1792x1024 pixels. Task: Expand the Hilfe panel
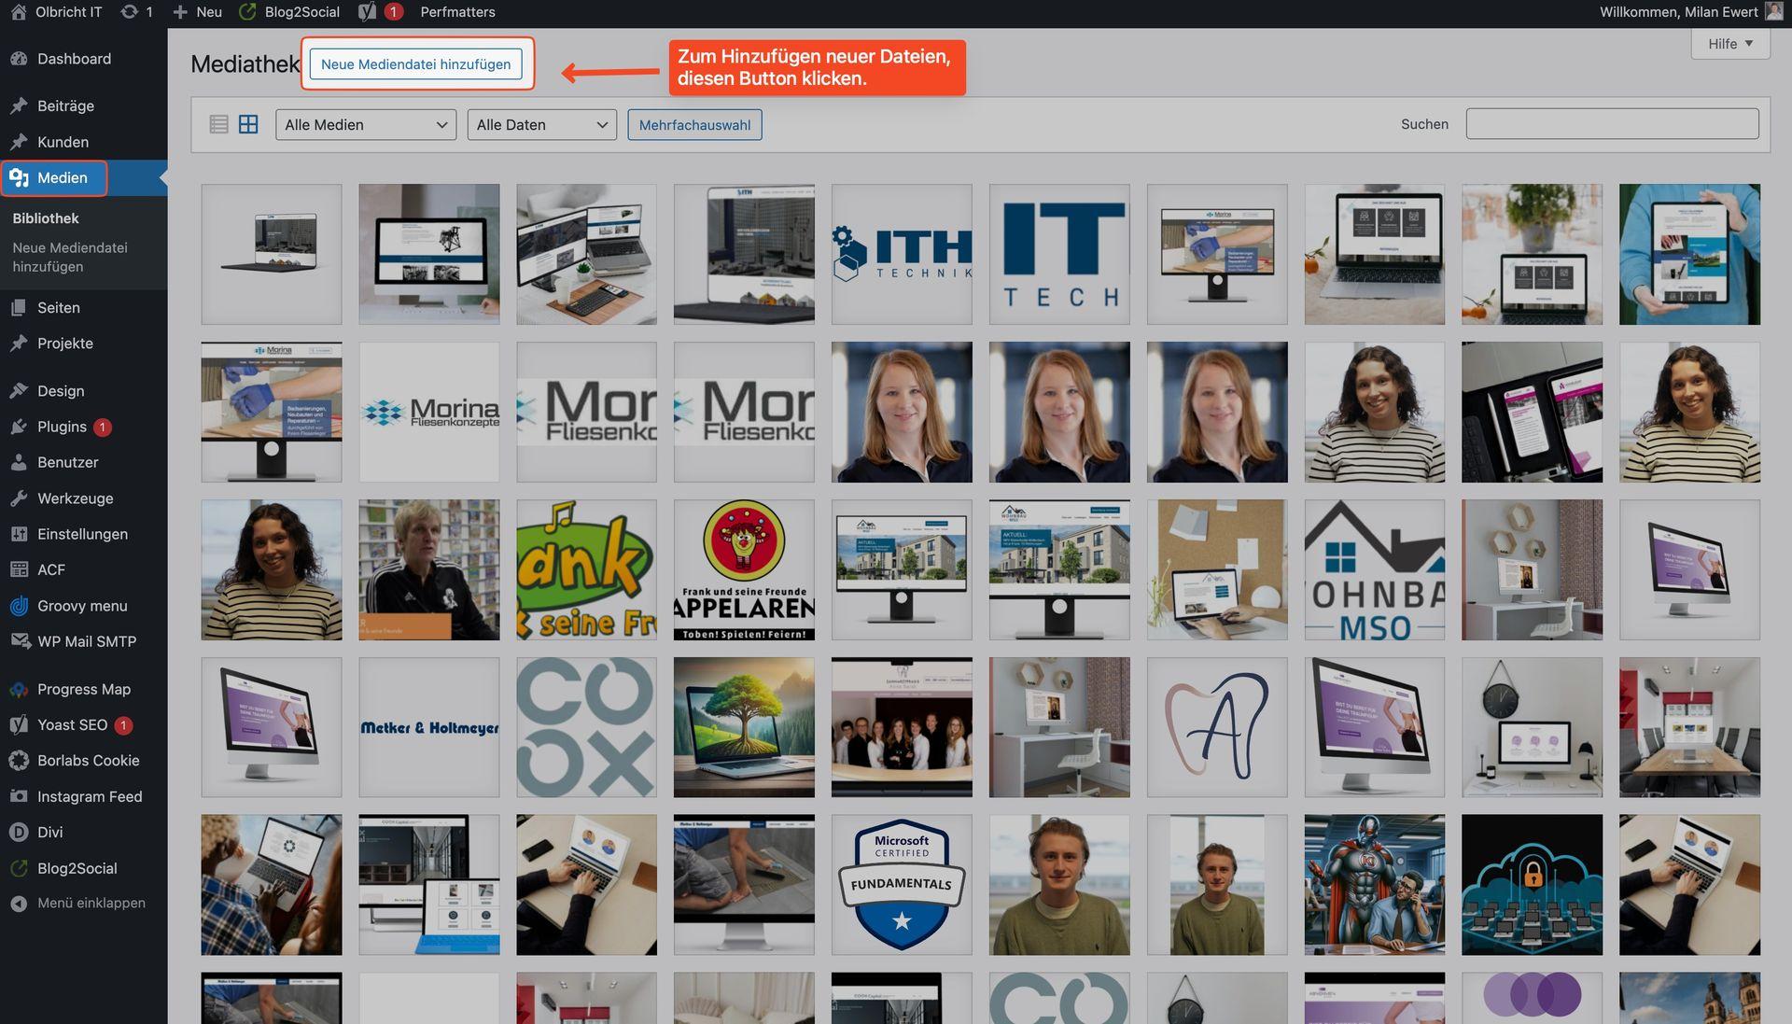click(x=1730, y=44)
